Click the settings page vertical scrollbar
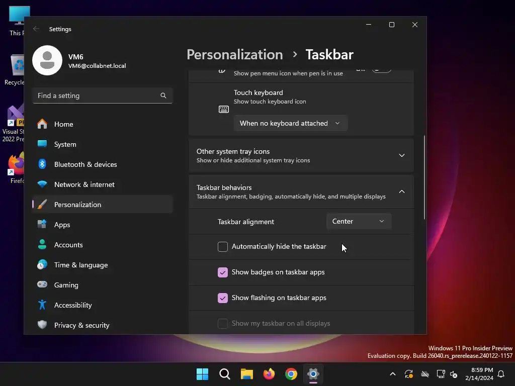Viewport: 515px width, 386px height. 424,177
